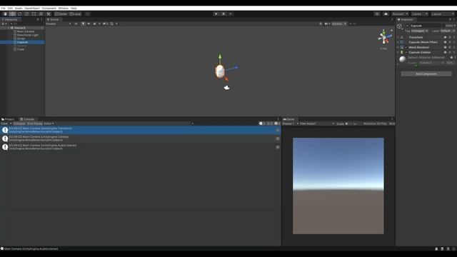Viewport: 457px width, 257px height.
Task: Open the File menu
Action: [x=3, y=8]
